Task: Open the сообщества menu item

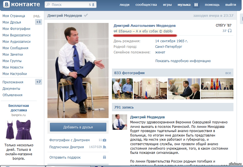Action: click(146, 5)
